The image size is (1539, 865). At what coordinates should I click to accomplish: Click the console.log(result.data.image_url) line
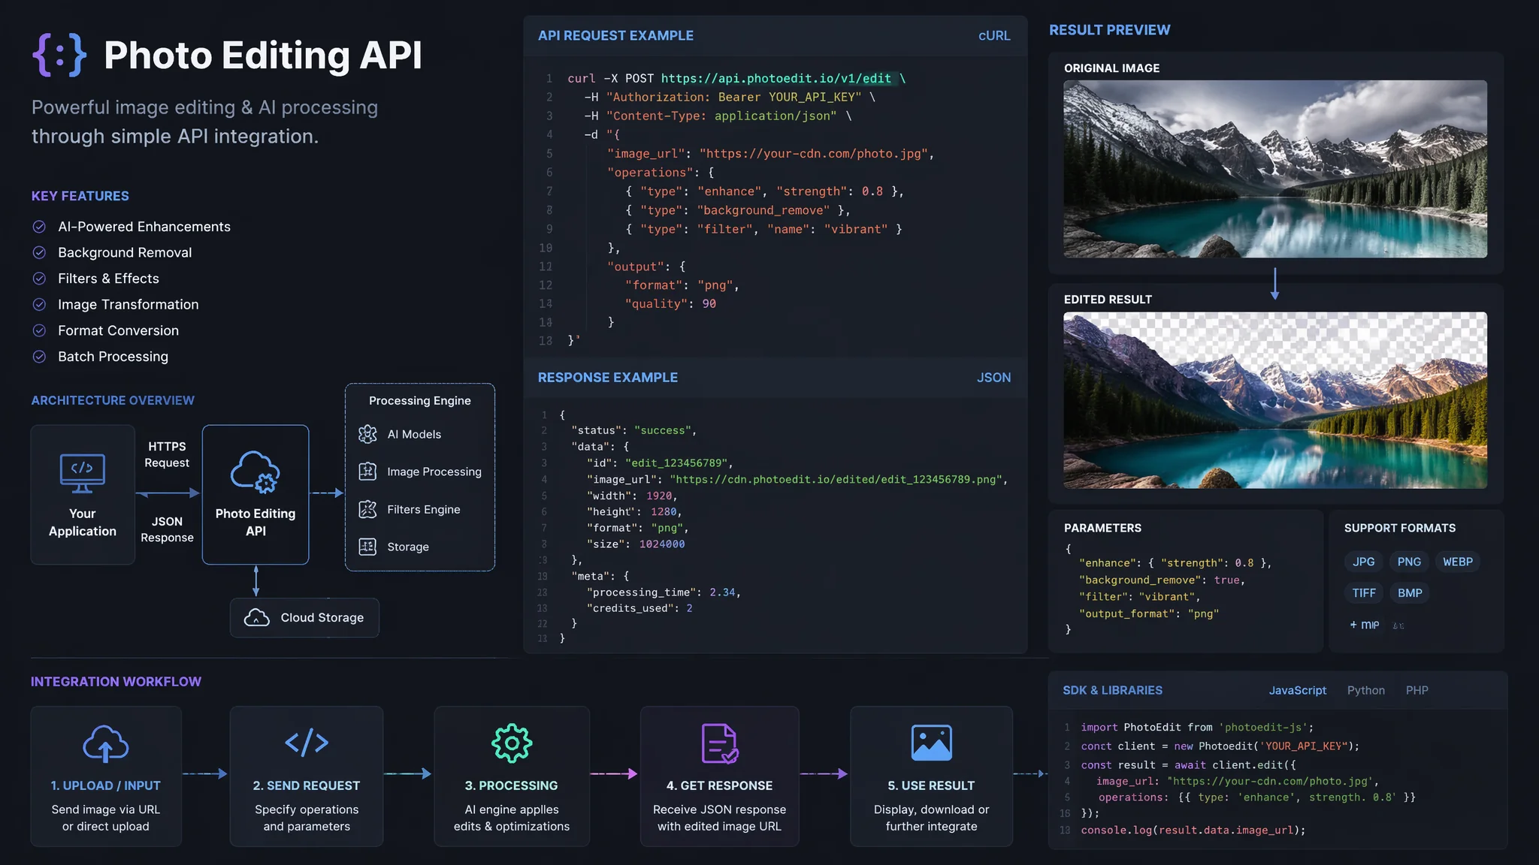pos(1193,830)
